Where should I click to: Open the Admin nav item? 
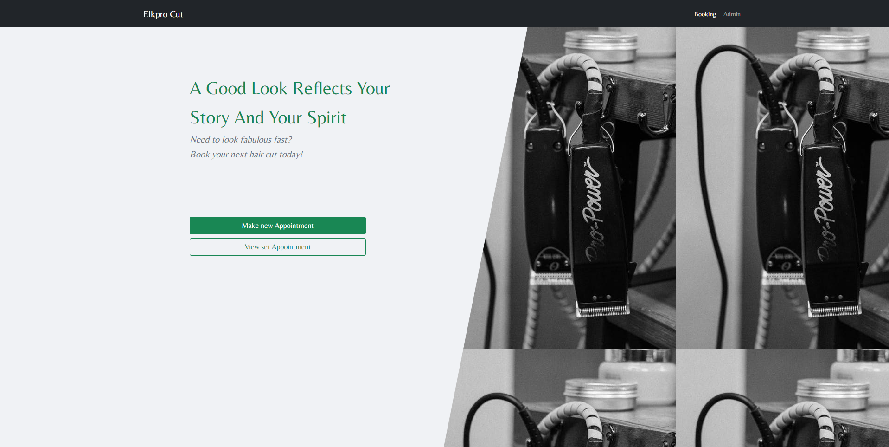732,14
